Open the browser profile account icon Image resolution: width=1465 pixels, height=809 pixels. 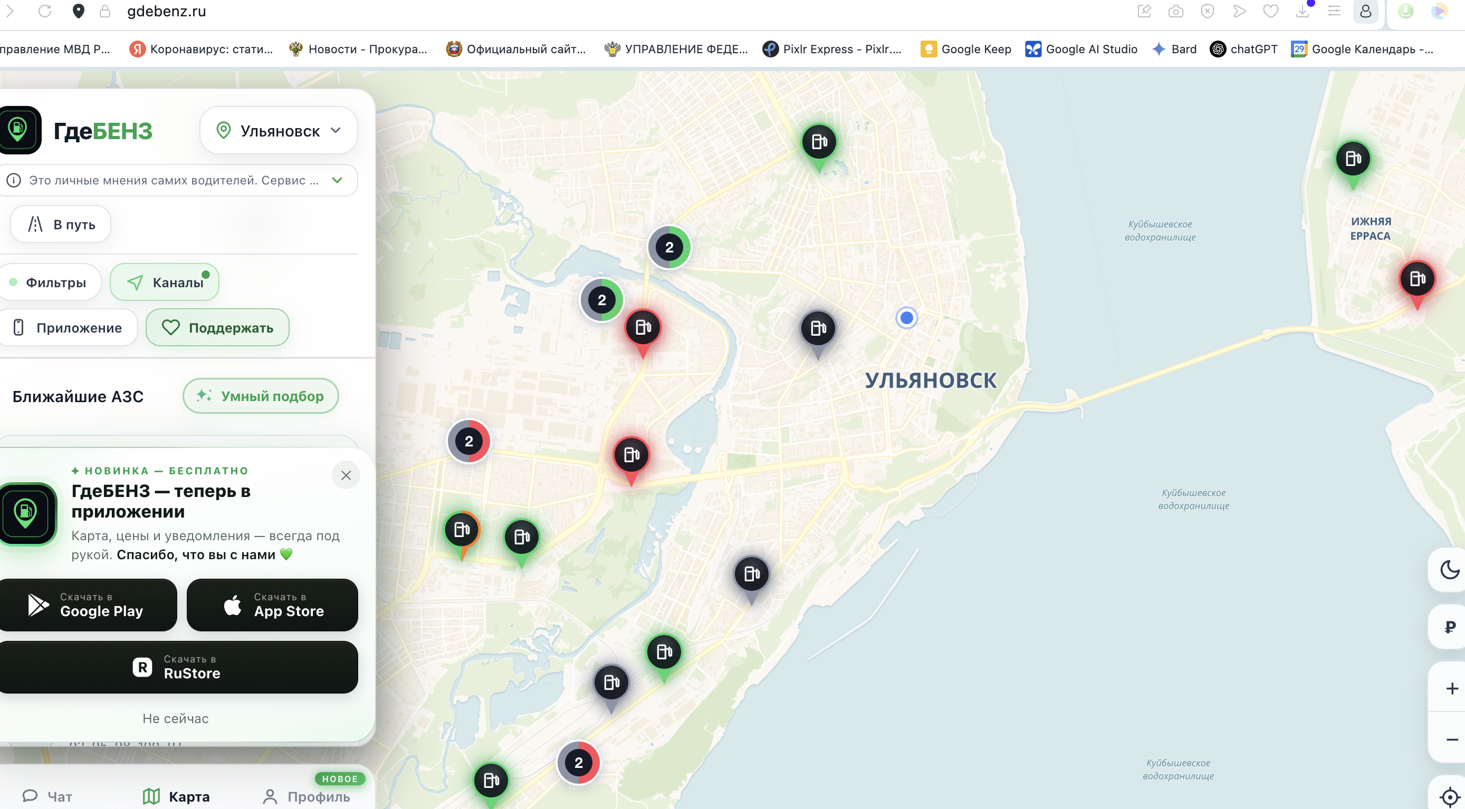point(1365,12)
